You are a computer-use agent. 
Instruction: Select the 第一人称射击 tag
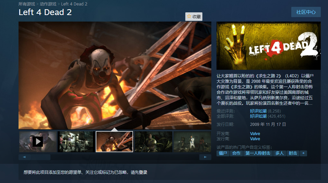tap(258, 153)
